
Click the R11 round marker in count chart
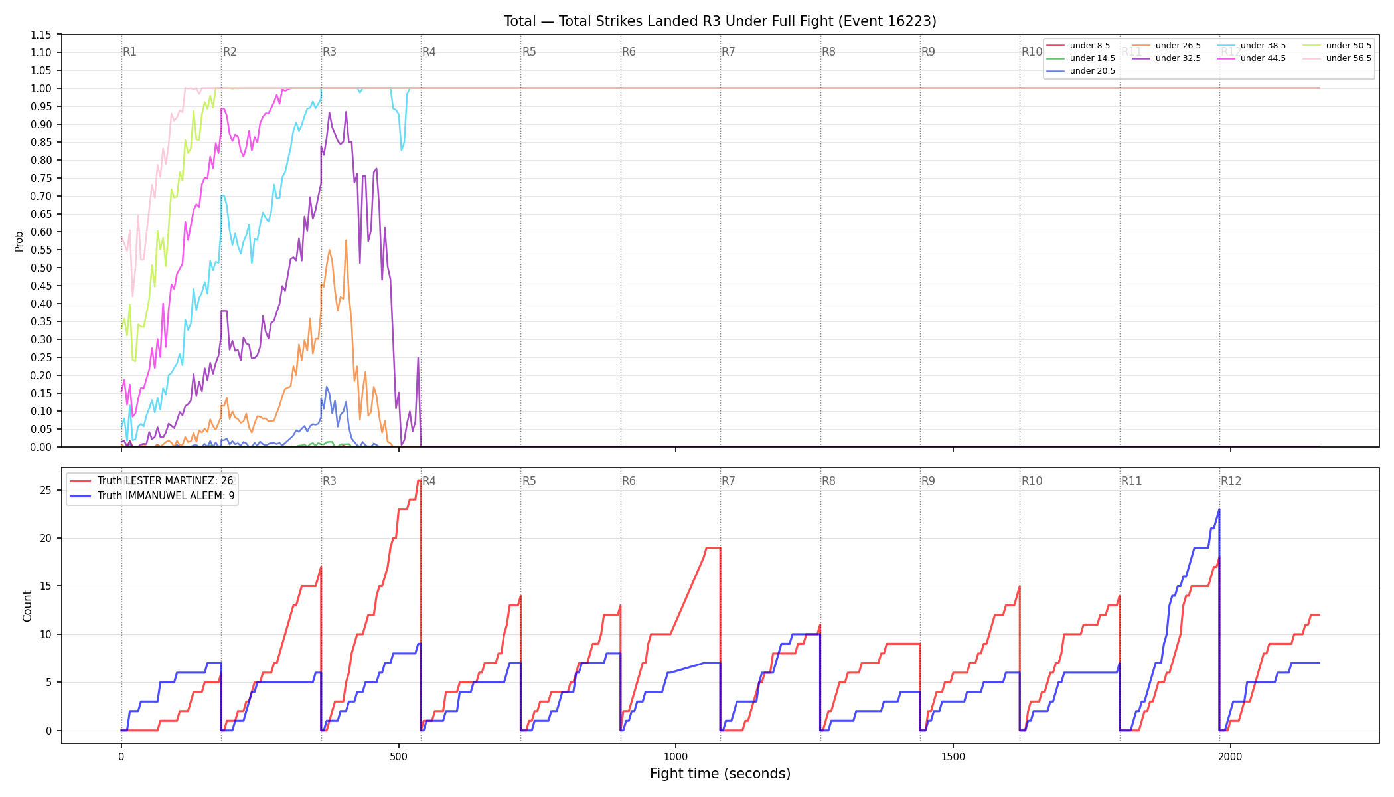(1132, 481)
